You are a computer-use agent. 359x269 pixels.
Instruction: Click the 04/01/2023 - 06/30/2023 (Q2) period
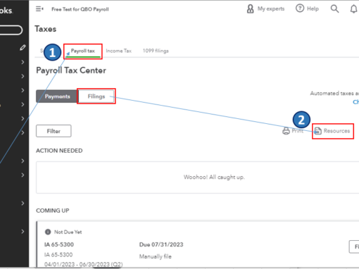[84, 265]
